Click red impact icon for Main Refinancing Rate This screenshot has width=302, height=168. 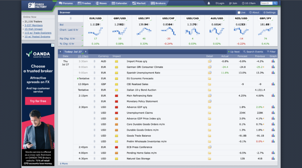coord(116,96)
